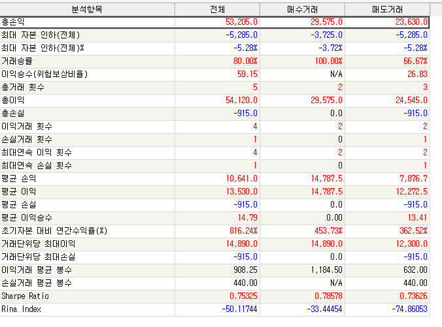Select the 총거래 횟수 row label
Image resolution: width=442 pixels, height=327 pixels.
coord(23,87)
